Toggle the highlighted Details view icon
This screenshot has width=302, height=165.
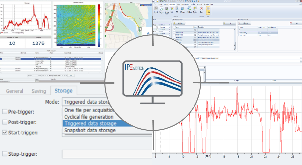208,10
